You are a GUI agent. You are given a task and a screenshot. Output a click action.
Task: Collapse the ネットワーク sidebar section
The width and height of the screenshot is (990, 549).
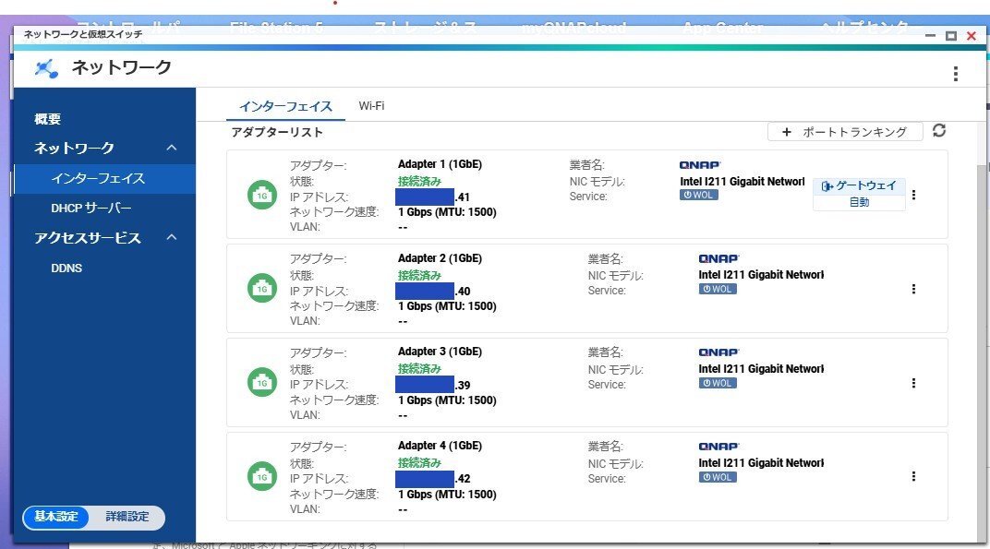tap(171, 149)
